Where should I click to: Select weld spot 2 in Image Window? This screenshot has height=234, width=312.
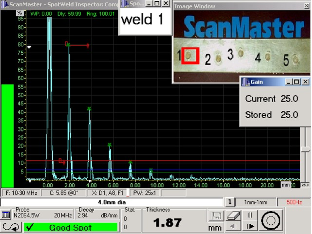pyautogui.click(x=218, y=58)
